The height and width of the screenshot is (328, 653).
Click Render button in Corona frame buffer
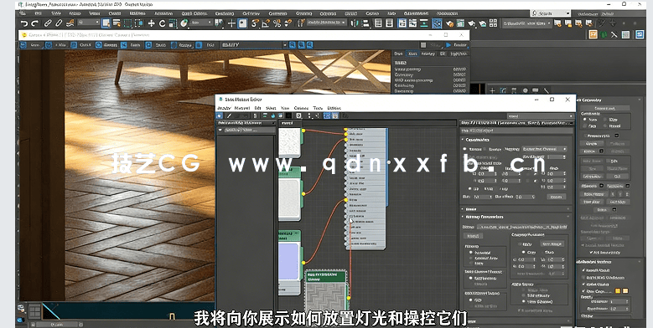(457, 45)
